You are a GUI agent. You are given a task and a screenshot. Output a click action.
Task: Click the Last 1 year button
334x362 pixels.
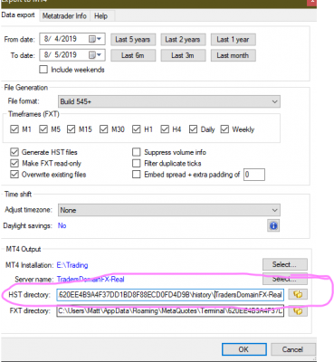point(234,40)
